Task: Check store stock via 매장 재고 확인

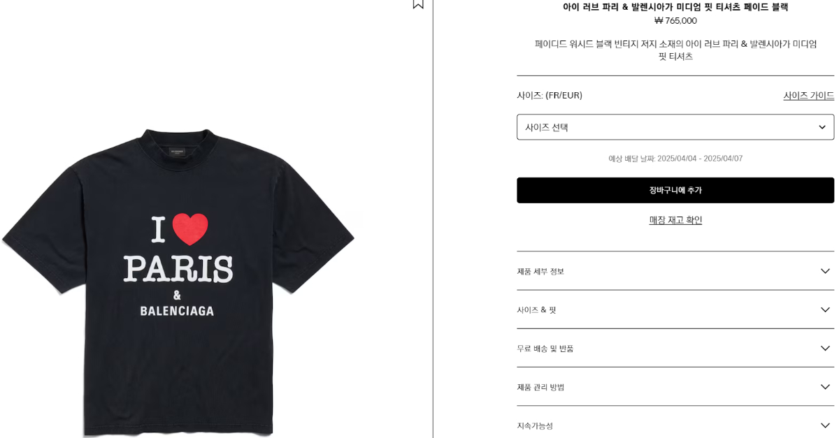Action: (x=675, y=220)
